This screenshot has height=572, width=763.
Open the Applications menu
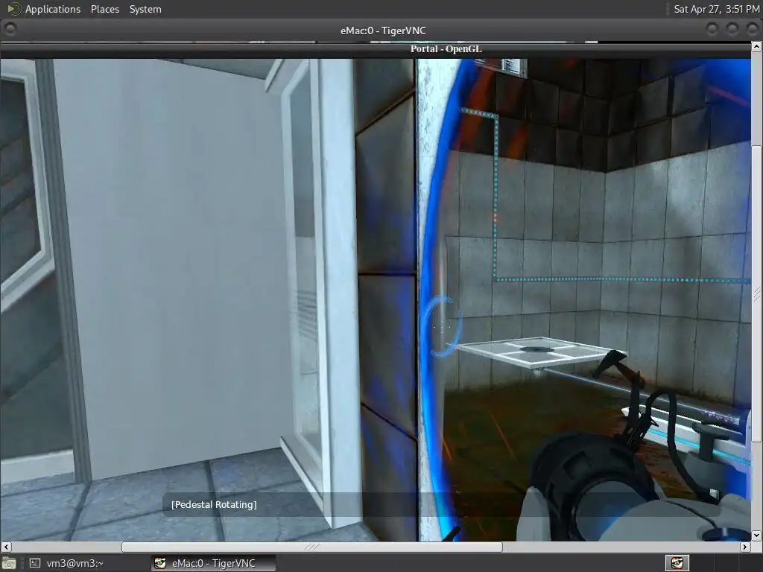(53, 9)
